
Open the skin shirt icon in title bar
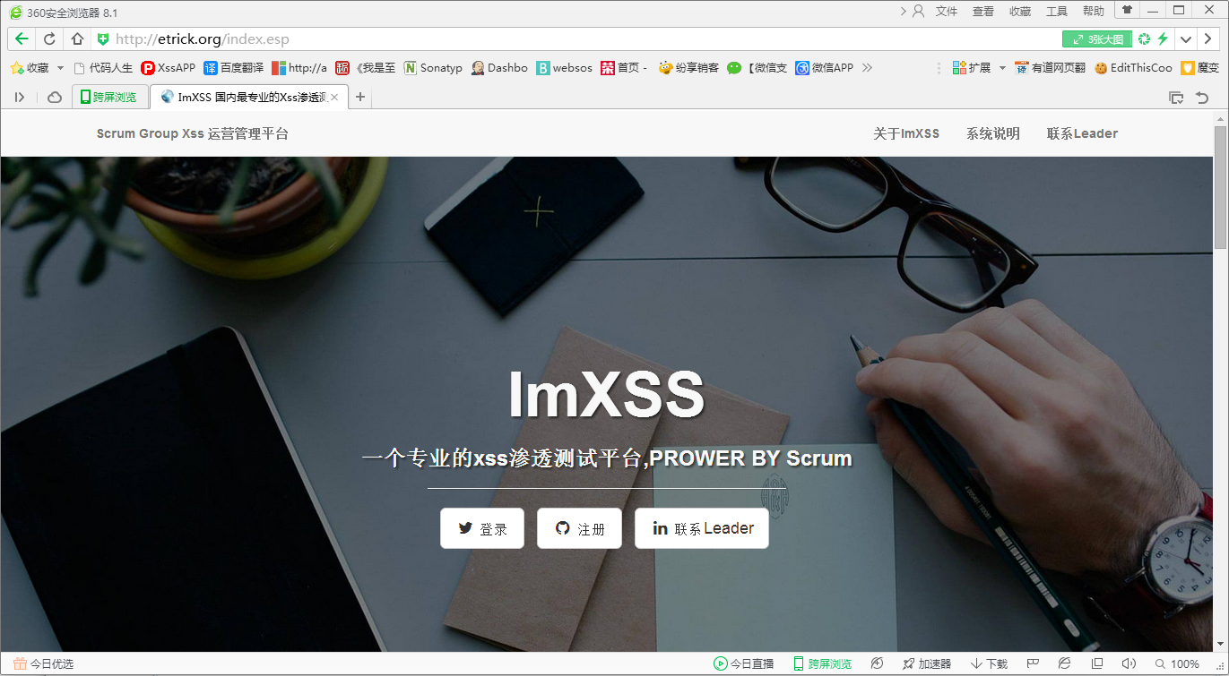[1127, 11]
